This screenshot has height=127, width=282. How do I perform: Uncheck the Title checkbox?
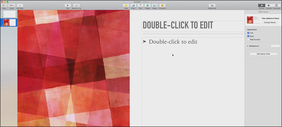248,33
